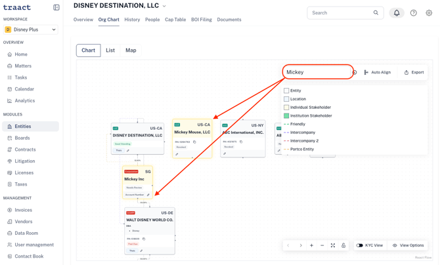Viewport: 440px width, 265px height.
Task: Open the Disney Plus workspace dropdown
Action: coord(31,30)
